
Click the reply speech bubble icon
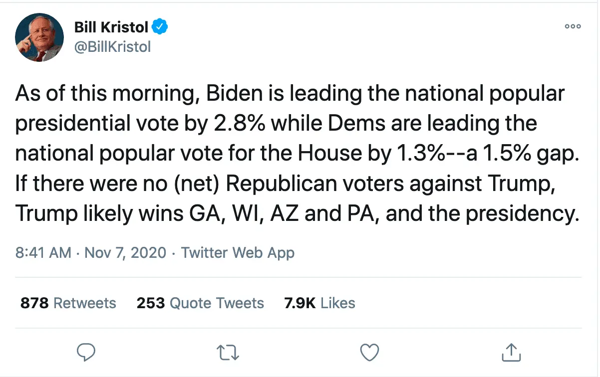[x=87, y=352]
